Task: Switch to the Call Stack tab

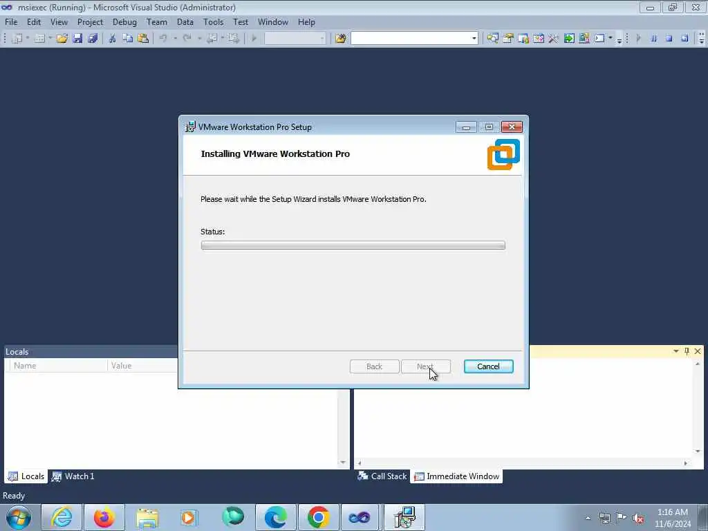Action: coord(382,476)
